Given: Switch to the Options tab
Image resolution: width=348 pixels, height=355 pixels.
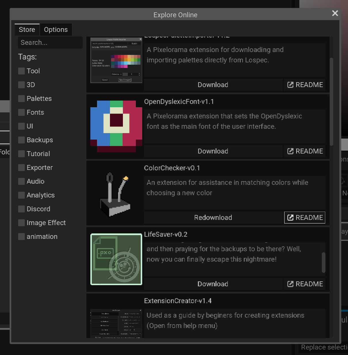Looking at the screenshot, I should click(x=56, y=30).
